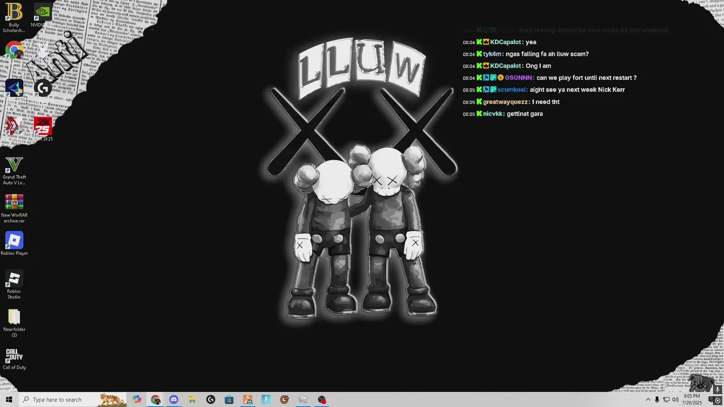This screenshot has width=724, height=407.
Task: Click the GSONNN chat message about fort
Action: pyautogui.click(x=550, y=78)
